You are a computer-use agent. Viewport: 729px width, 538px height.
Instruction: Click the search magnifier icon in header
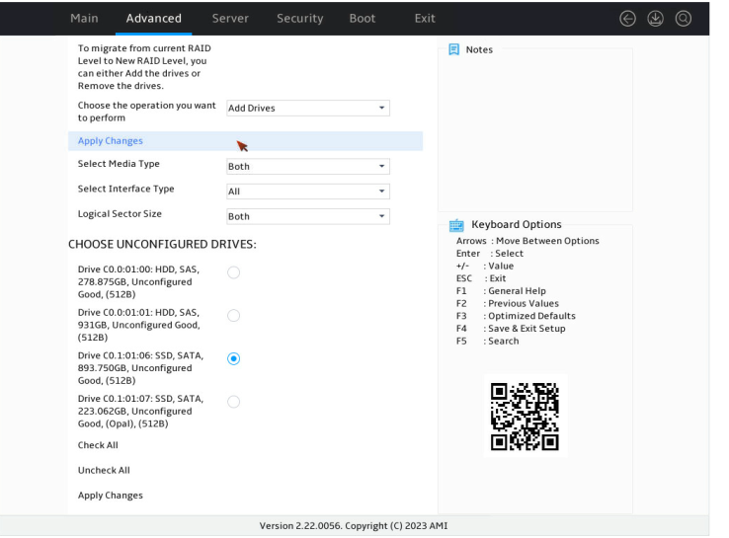click(x=684, y=19)
